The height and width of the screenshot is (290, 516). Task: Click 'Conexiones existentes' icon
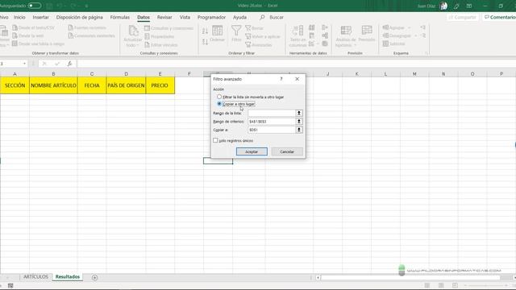point(70,35)
